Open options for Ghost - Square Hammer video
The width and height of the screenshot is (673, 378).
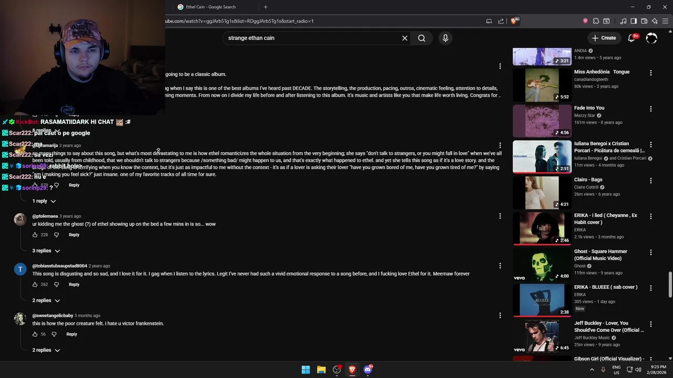(651, 253)
